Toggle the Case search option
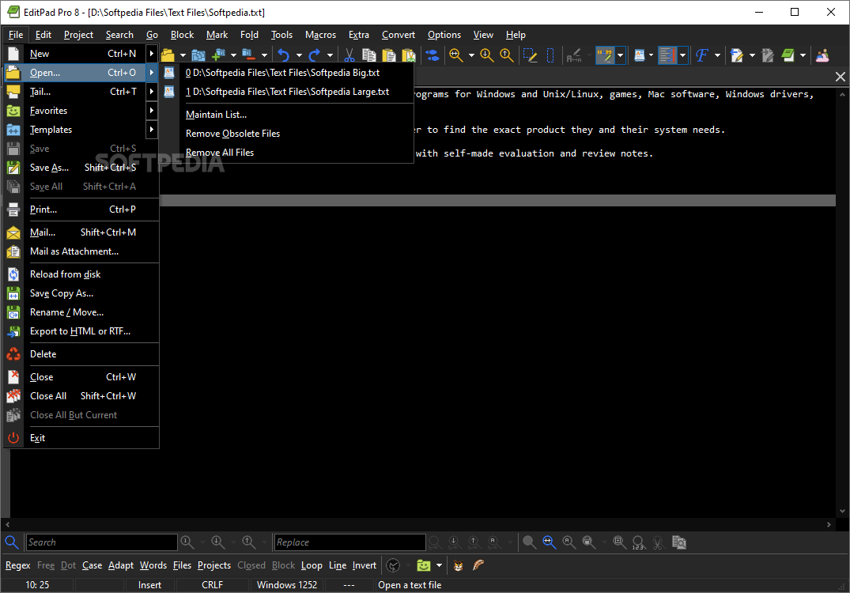This screenshot has width=850, height=593. [93, 565]
